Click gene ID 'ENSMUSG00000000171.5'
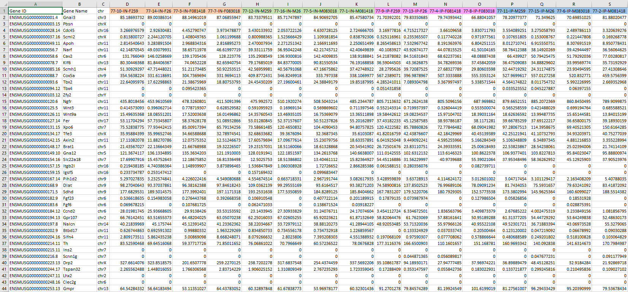The image size is (628, 292). pyautogui.click(x=35, y=192)
